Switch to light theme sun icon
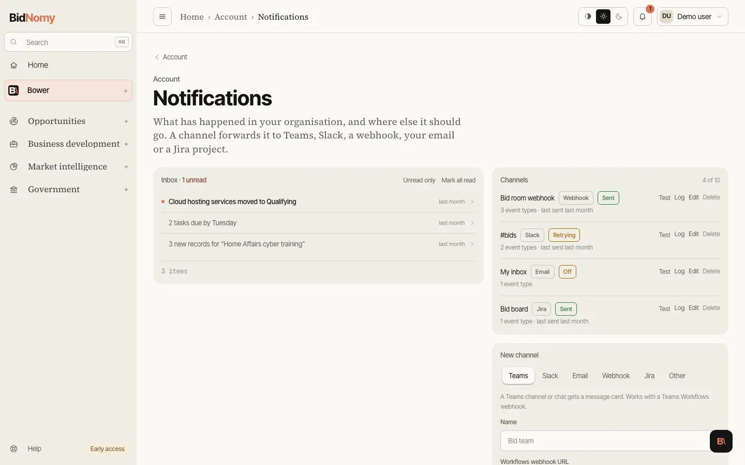This screenshot has width=745, height=465. [x=603, y=17]
